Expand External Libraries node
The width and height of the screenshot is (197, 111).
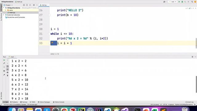coord(4,15)
